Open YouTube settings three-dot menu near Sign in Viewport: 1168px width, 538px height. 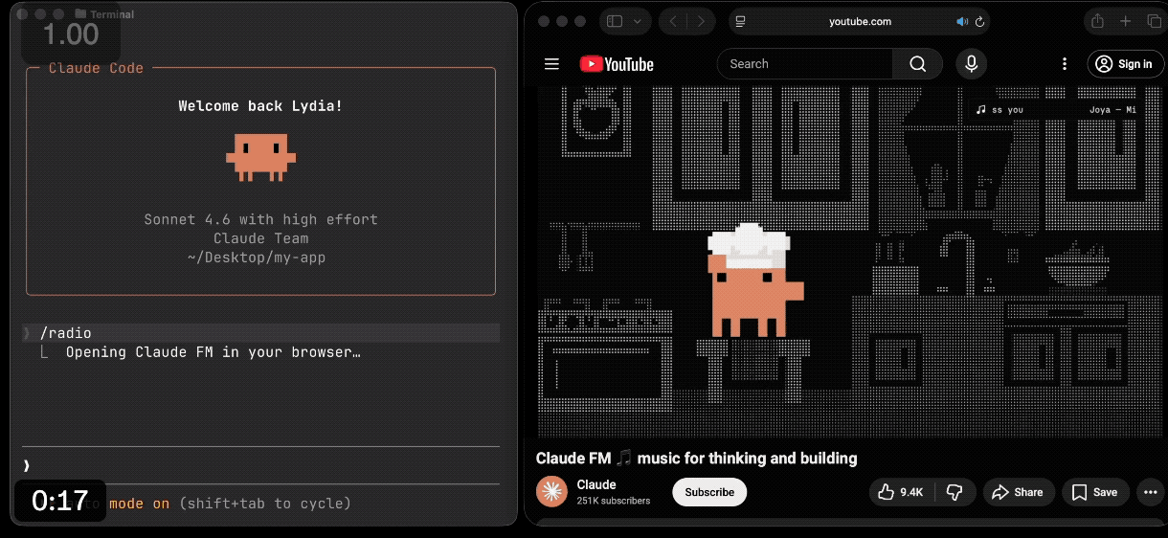coord(1065,64)
